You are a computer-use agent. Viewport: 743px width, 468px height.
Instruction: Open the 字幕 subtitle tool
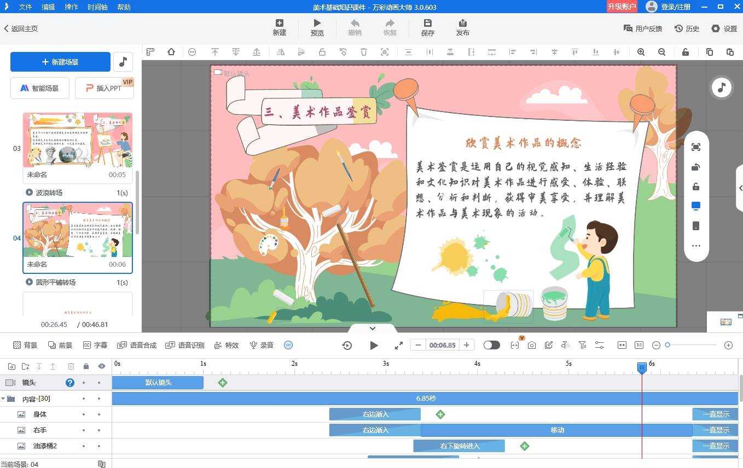pos(95,345)
